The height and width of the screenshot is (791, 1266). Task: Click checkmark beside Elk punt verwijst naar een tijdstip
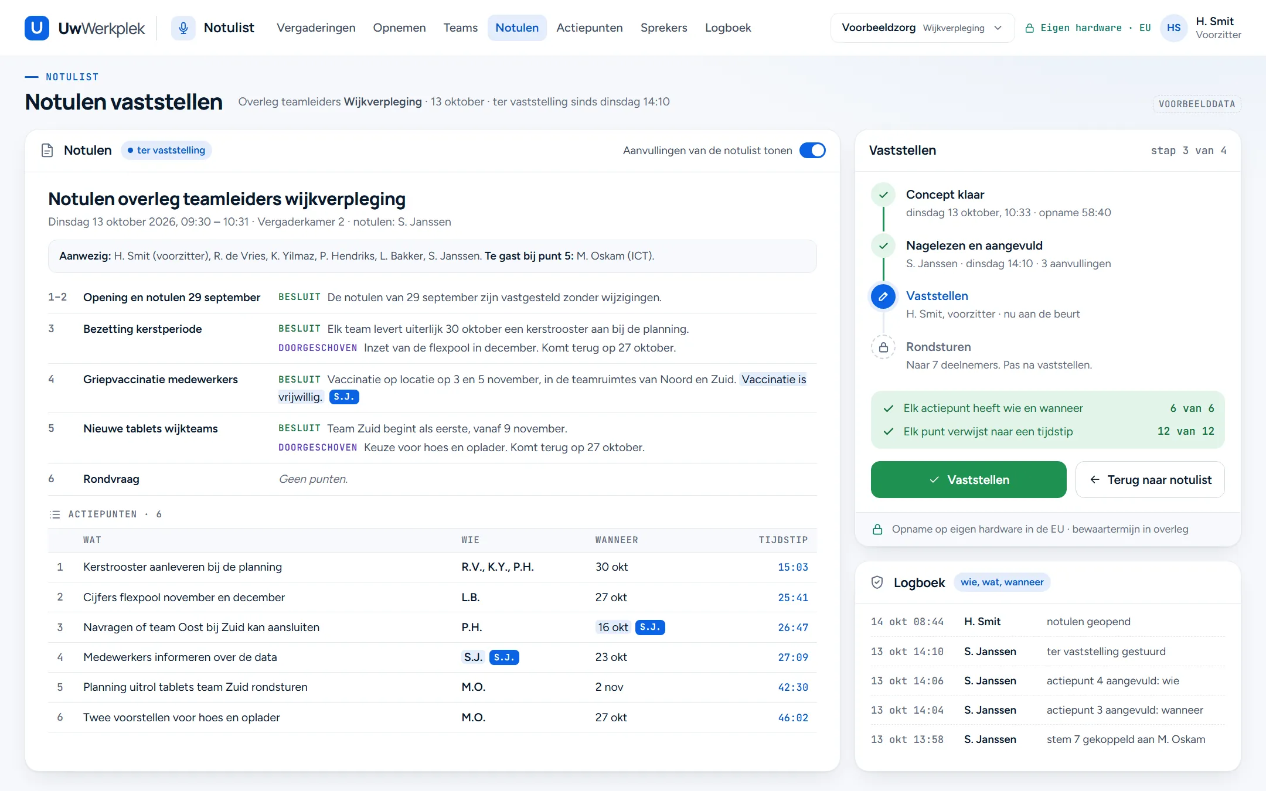(889, 432)
